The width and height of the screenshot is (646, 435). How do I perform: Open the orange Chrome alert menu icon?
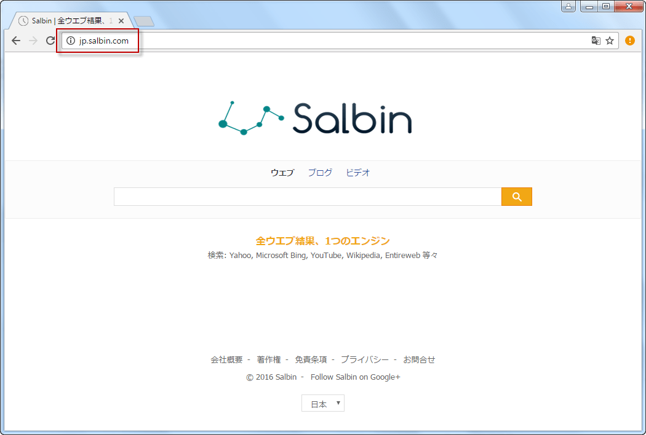coord(629,41)
